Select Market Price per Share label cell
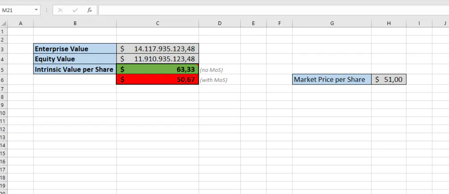 332,80
